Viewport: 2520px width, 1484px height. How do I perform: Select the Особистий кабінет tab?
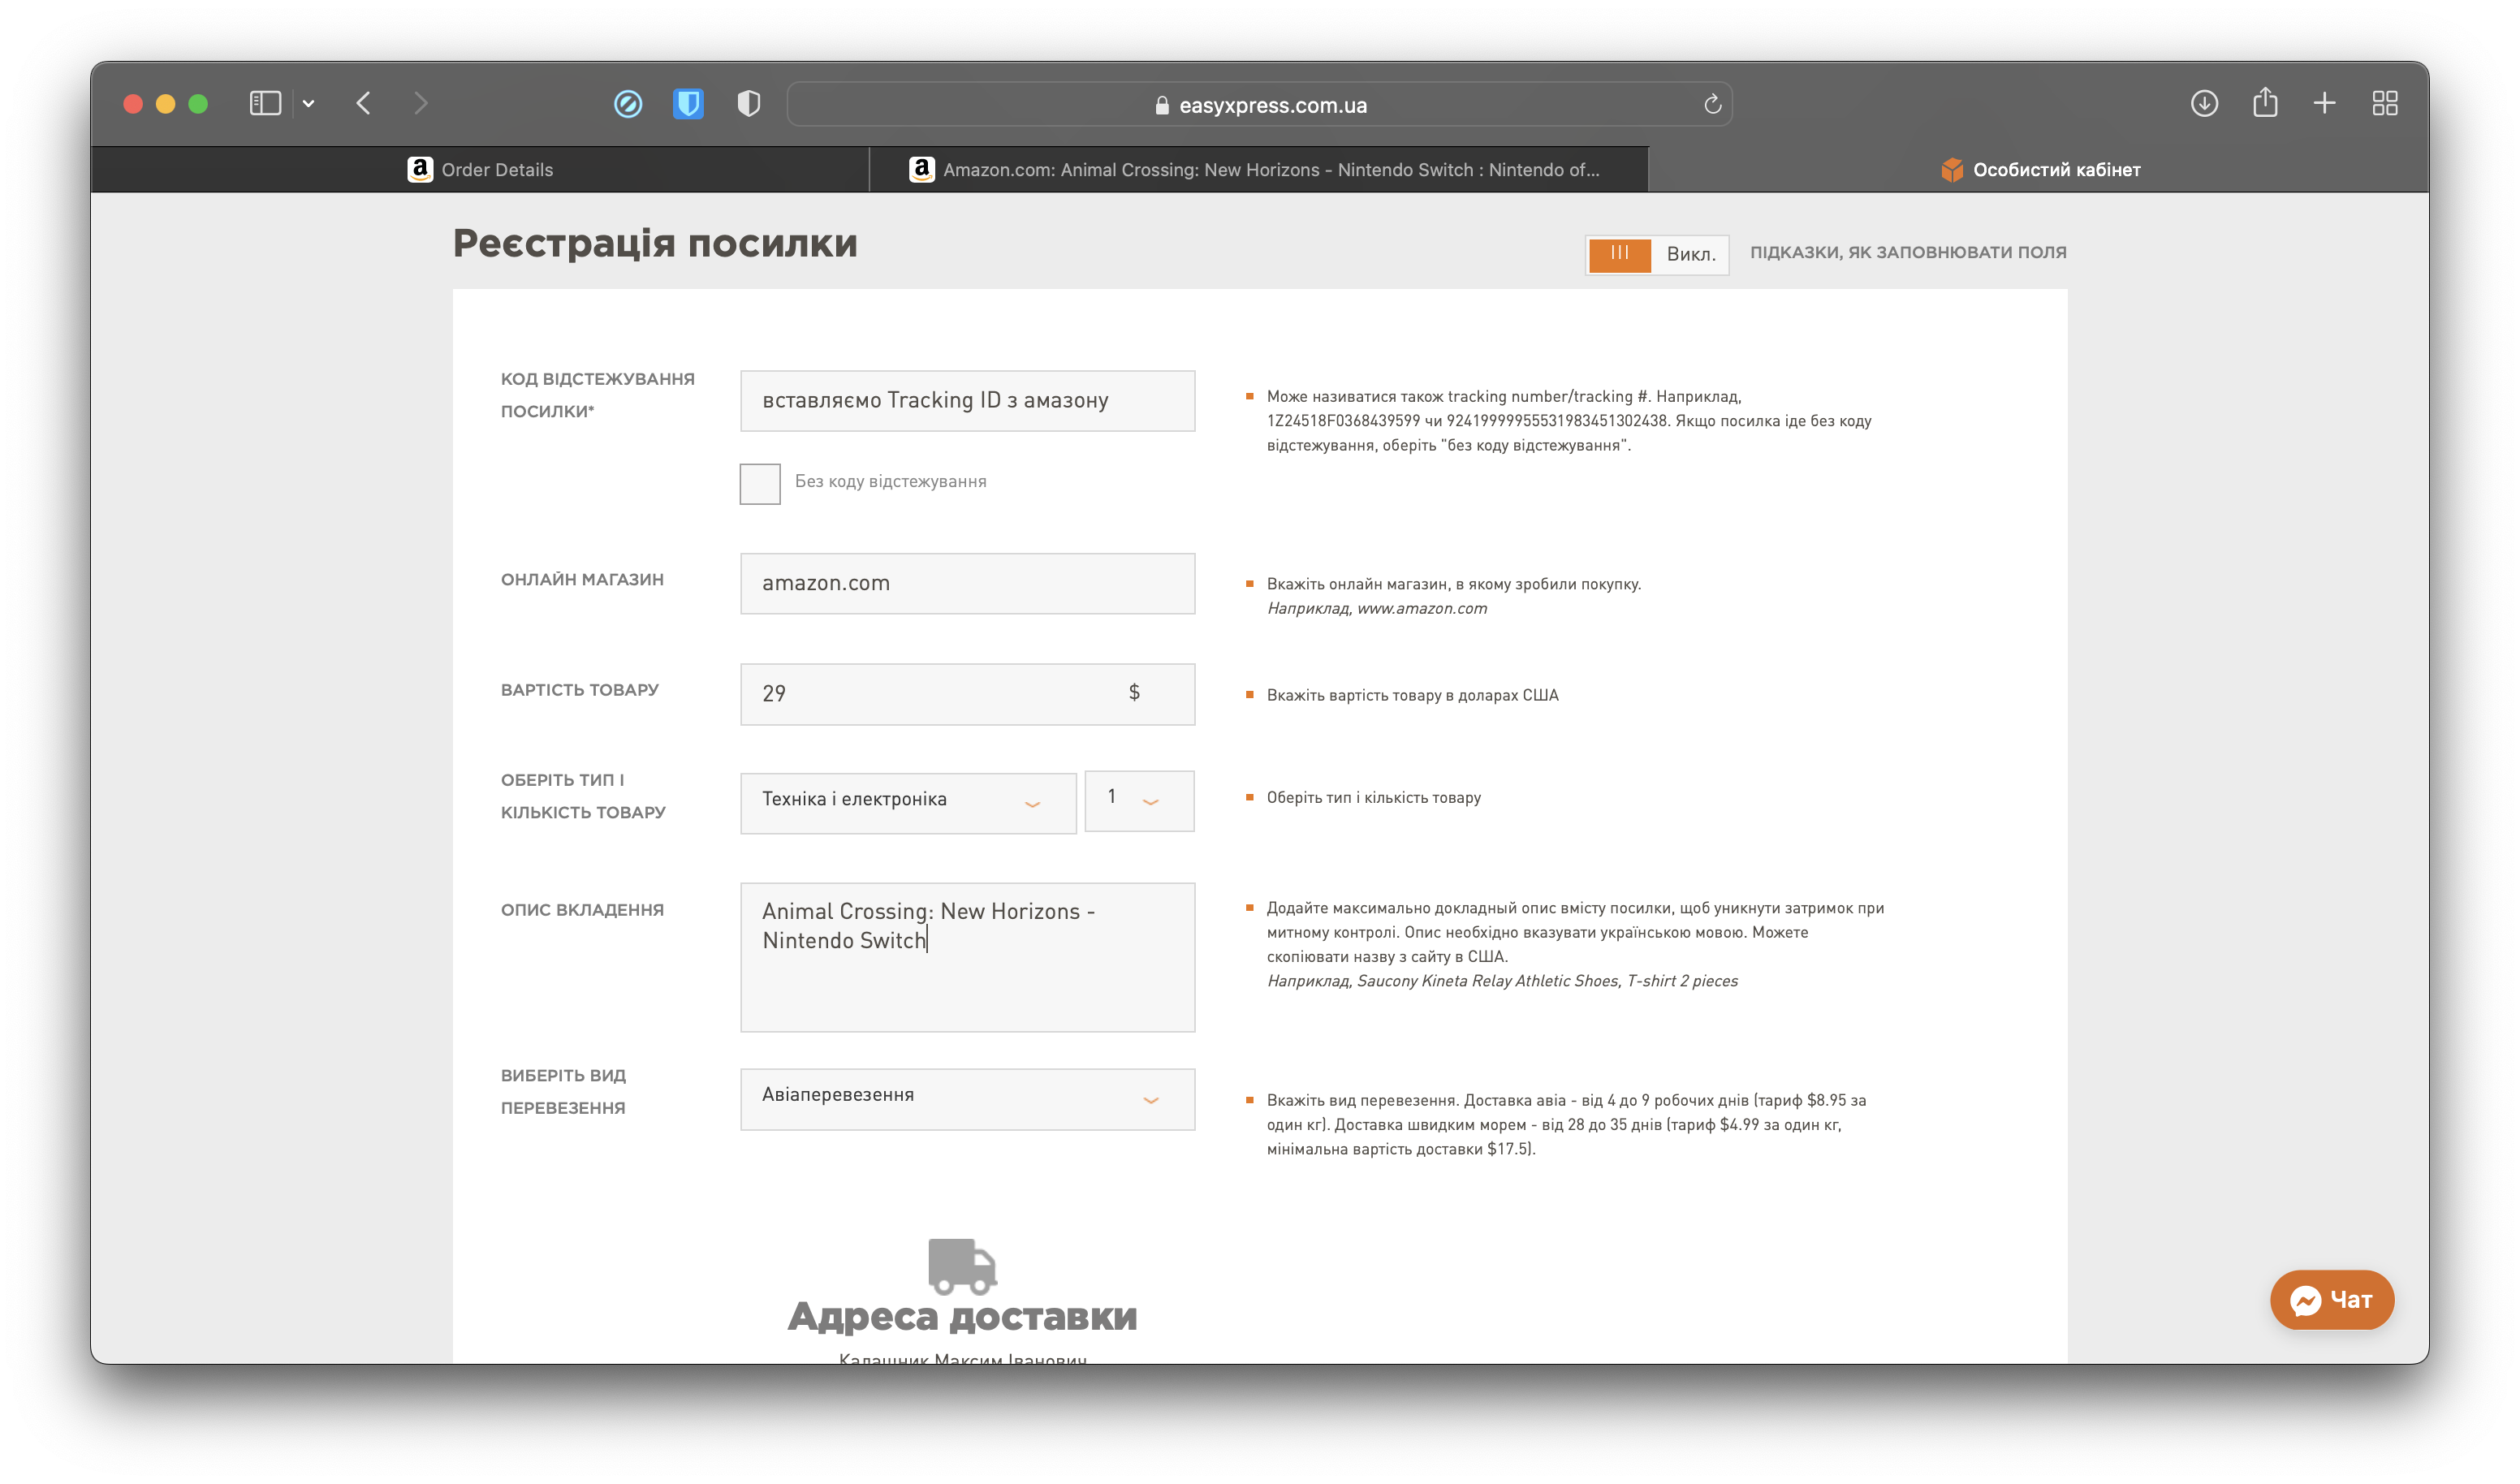2039,170
